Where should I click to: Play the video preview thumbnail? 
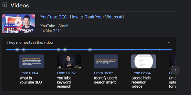click(x=19, y=24)
